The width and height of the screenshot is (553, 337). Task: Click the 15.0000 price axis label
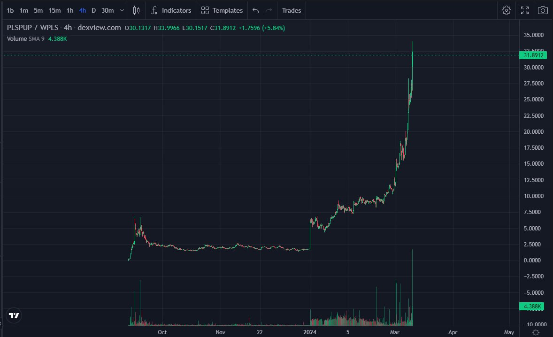click(x=534, y=163)
